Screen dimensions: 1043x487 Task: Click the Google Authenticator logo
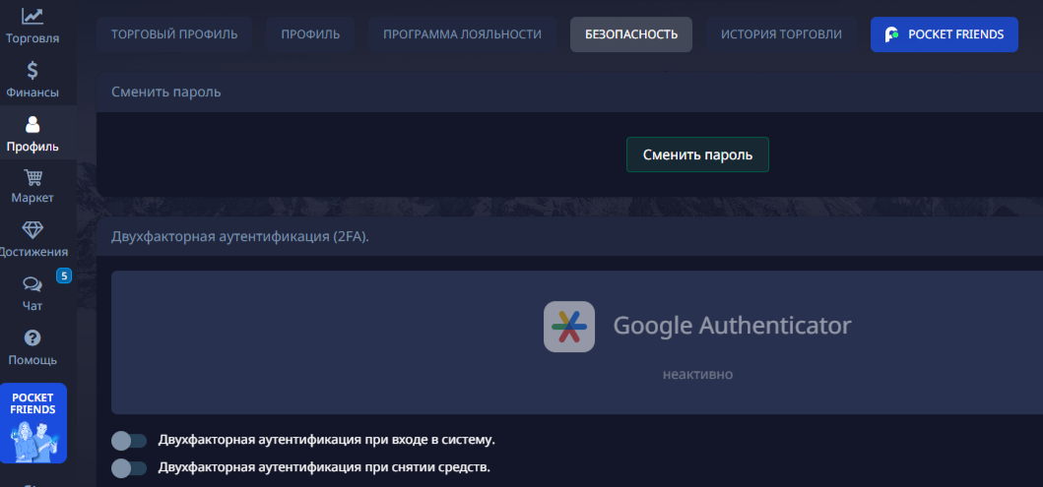[568, 327]
